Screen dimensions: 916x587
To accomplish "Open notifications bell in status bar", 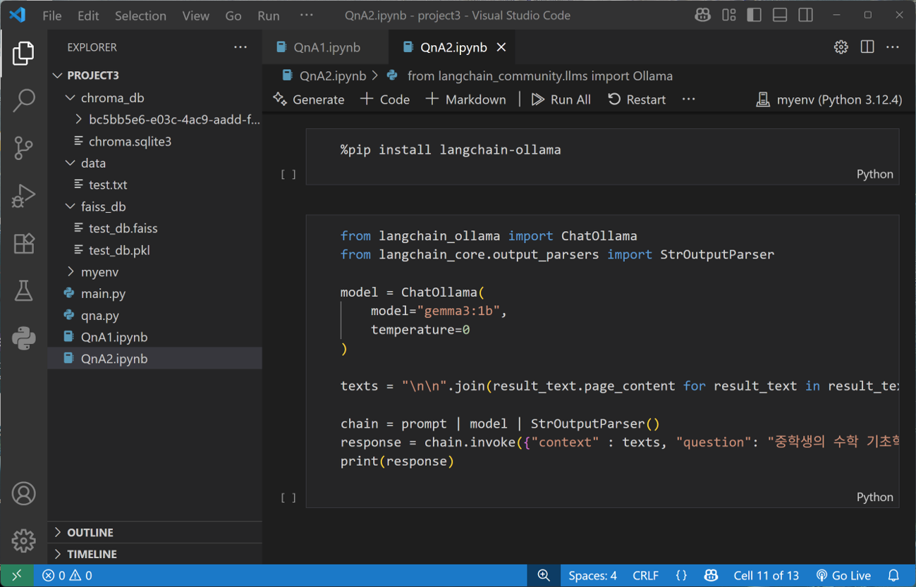I will pos(893,575).
